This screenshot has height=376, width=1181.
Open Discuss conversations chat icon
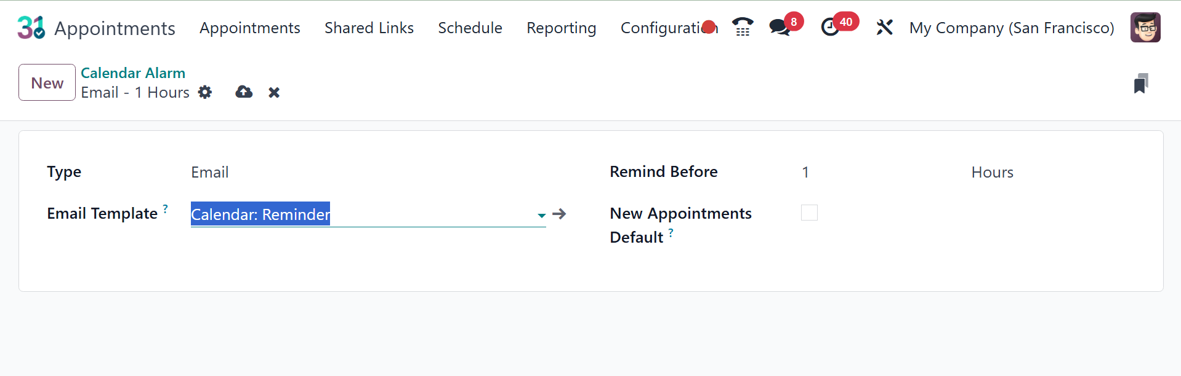click(780, 27)
